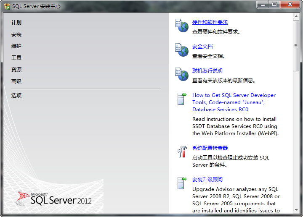Select the 计划 page in the sidebar

point(16,23)
